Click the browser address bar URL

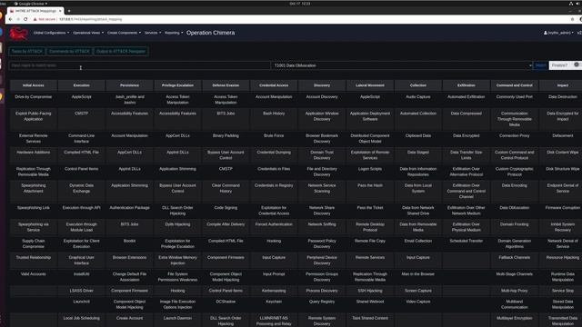tap(91, 19)
